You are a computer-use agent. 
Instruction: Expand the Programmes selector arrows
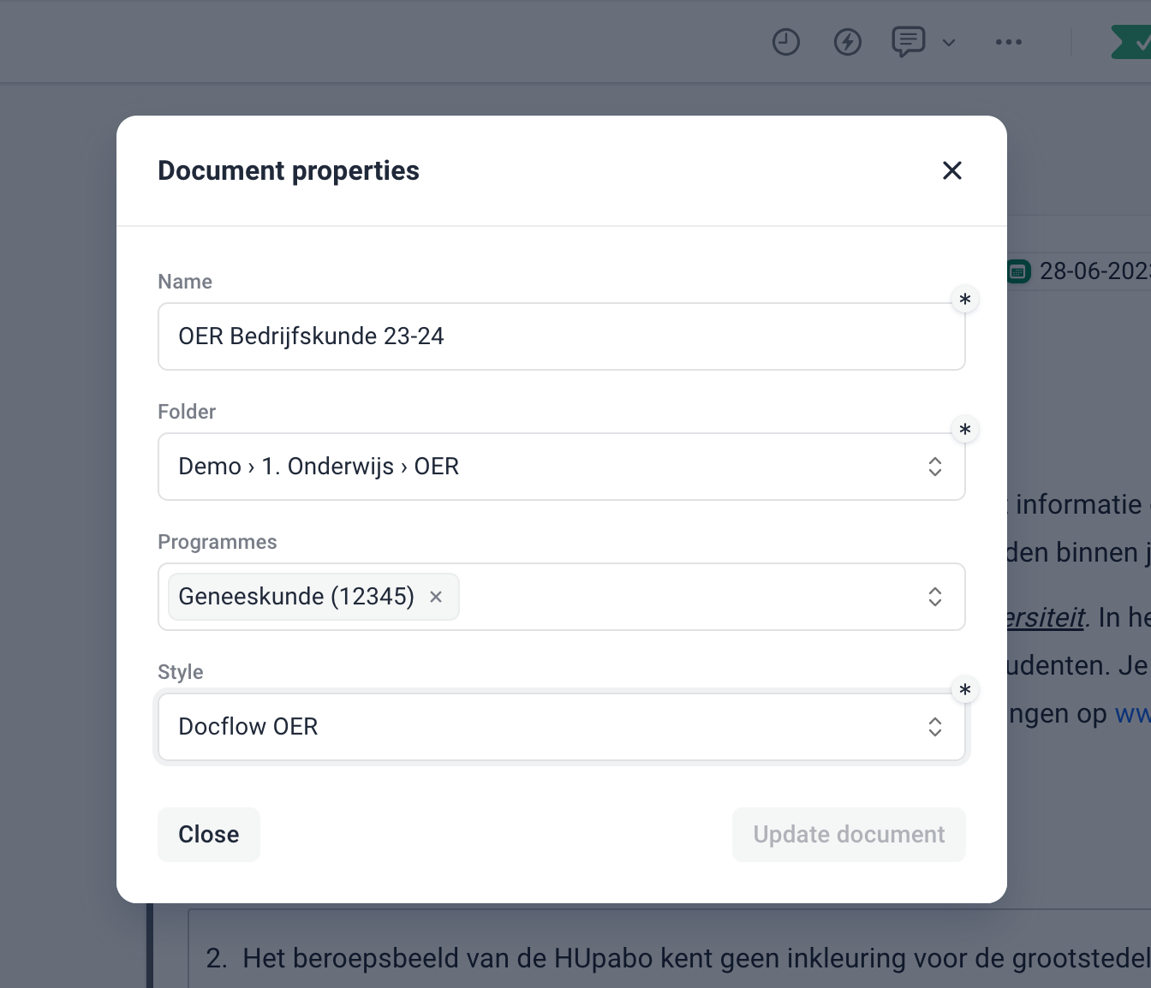[x=935, y=597]
